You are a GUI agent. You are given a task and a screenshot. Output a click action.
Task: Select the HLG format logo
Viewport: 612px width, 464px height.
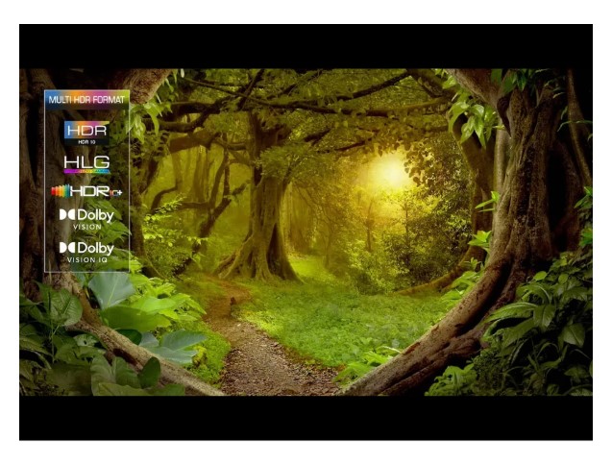86,160
